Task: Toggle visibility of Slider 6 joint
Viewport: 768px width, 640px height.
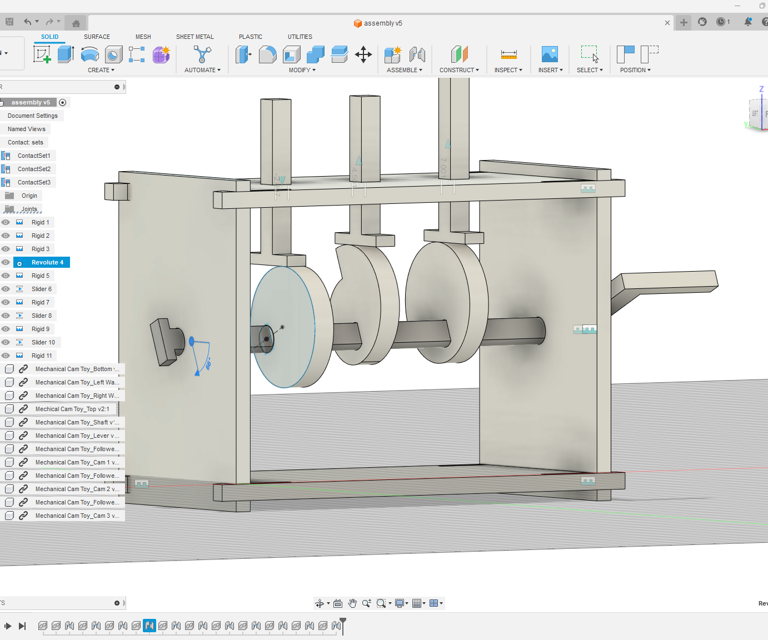Action: click(x=5, y=288)
